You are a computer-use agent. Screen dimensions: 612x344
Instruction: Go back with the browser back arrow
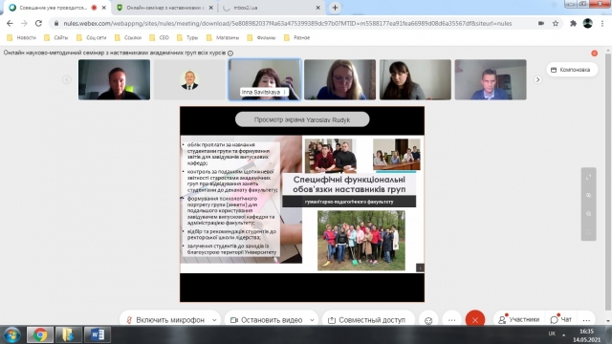click(x=11, y=23)
